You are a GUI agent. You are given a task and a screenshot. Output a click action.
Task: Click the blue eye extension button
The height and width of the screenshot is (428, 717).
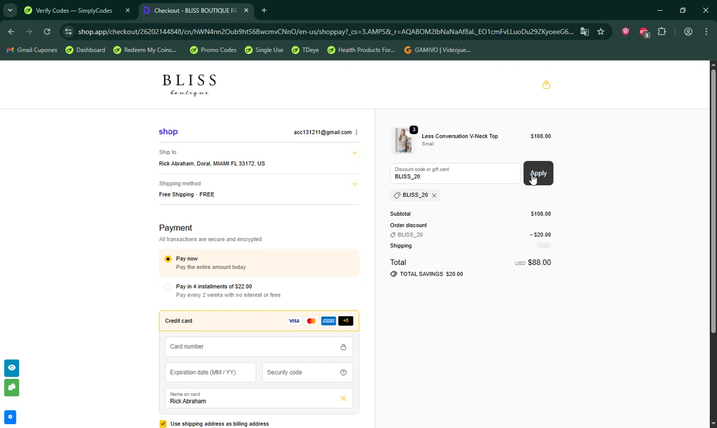pyautogui.click(x=11, y=368)
